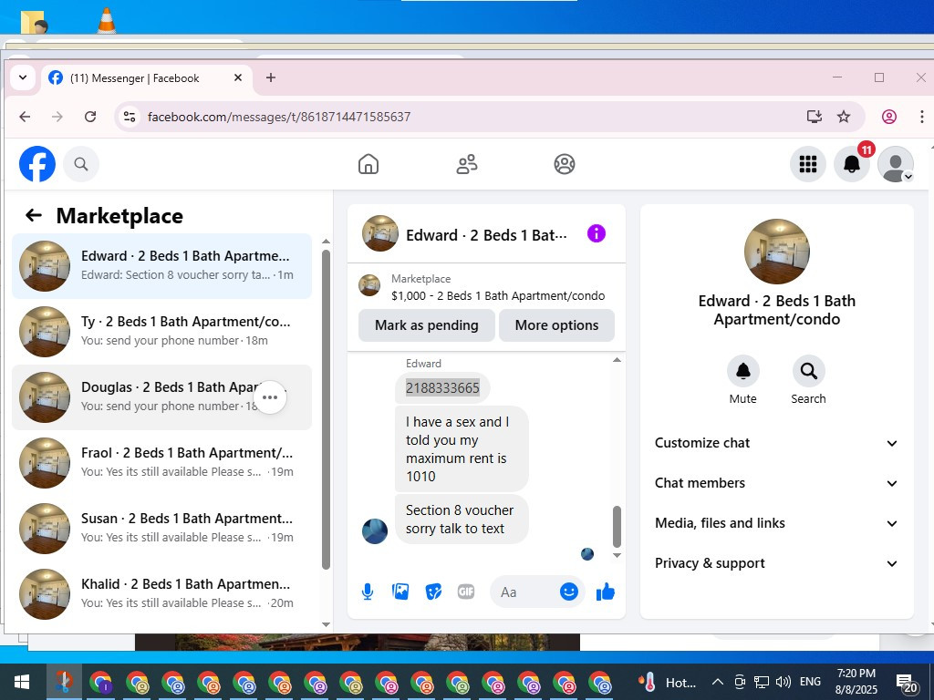The width and height of the screenshot is (934, 700).
Task: Click message about maximum rent 1010
Action: point(462,448)
